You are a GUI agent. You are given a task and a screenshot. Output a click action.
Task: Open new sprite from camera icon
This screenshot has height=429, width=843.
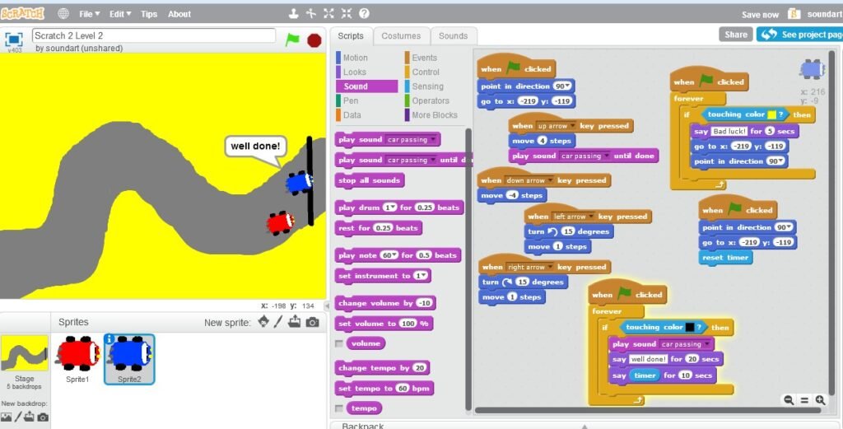(x=312, y=322)
